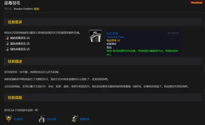Click the Voodoo Feathers English name text
The height and width of the screenshot is (125, 205).
point(23,9)
